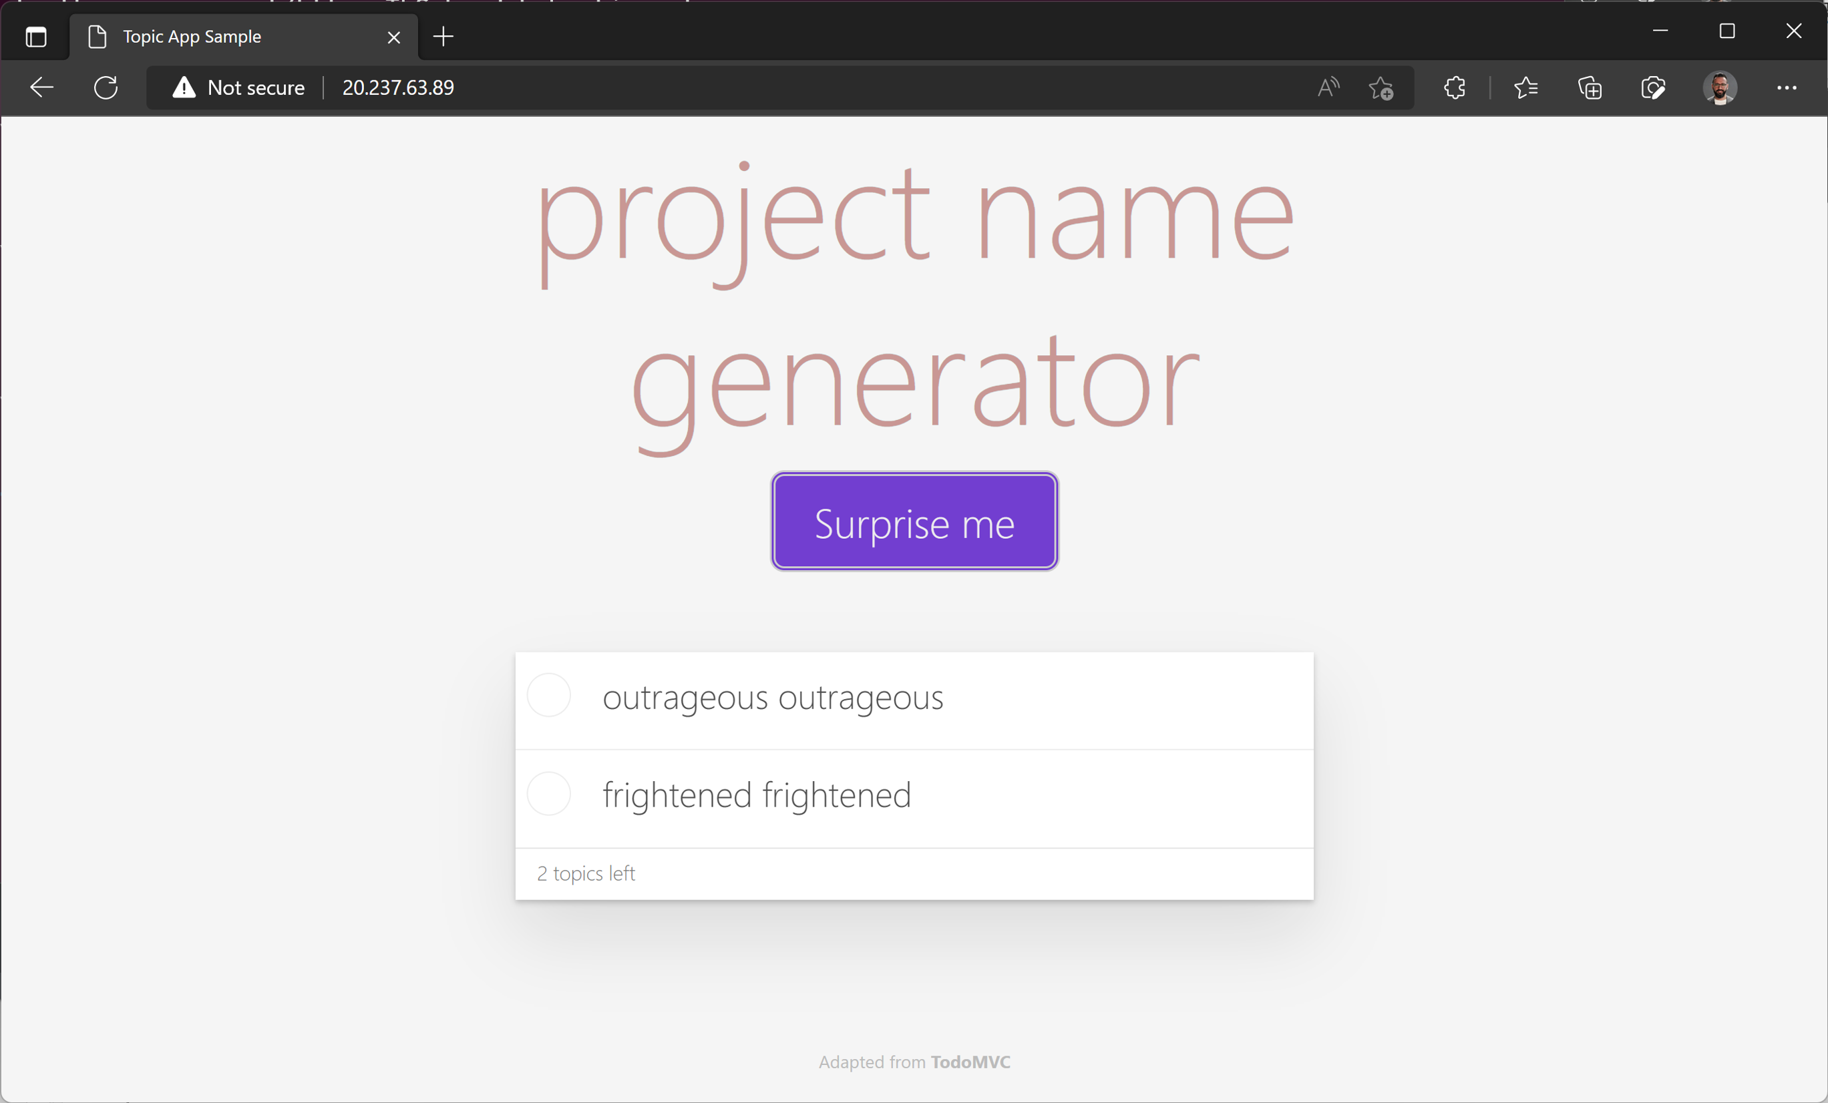Check the outrageous outrageous topic circle
1828x1103 pixels.
[x=548, y=696]
